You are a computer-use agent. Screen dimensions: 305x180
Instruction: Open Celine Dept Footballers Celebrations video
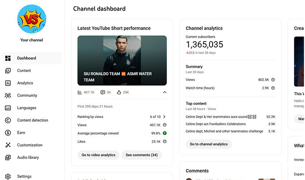pos(216,124)
